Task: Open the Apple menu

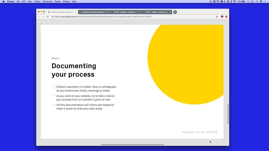Action: click(x=4, y=2)
